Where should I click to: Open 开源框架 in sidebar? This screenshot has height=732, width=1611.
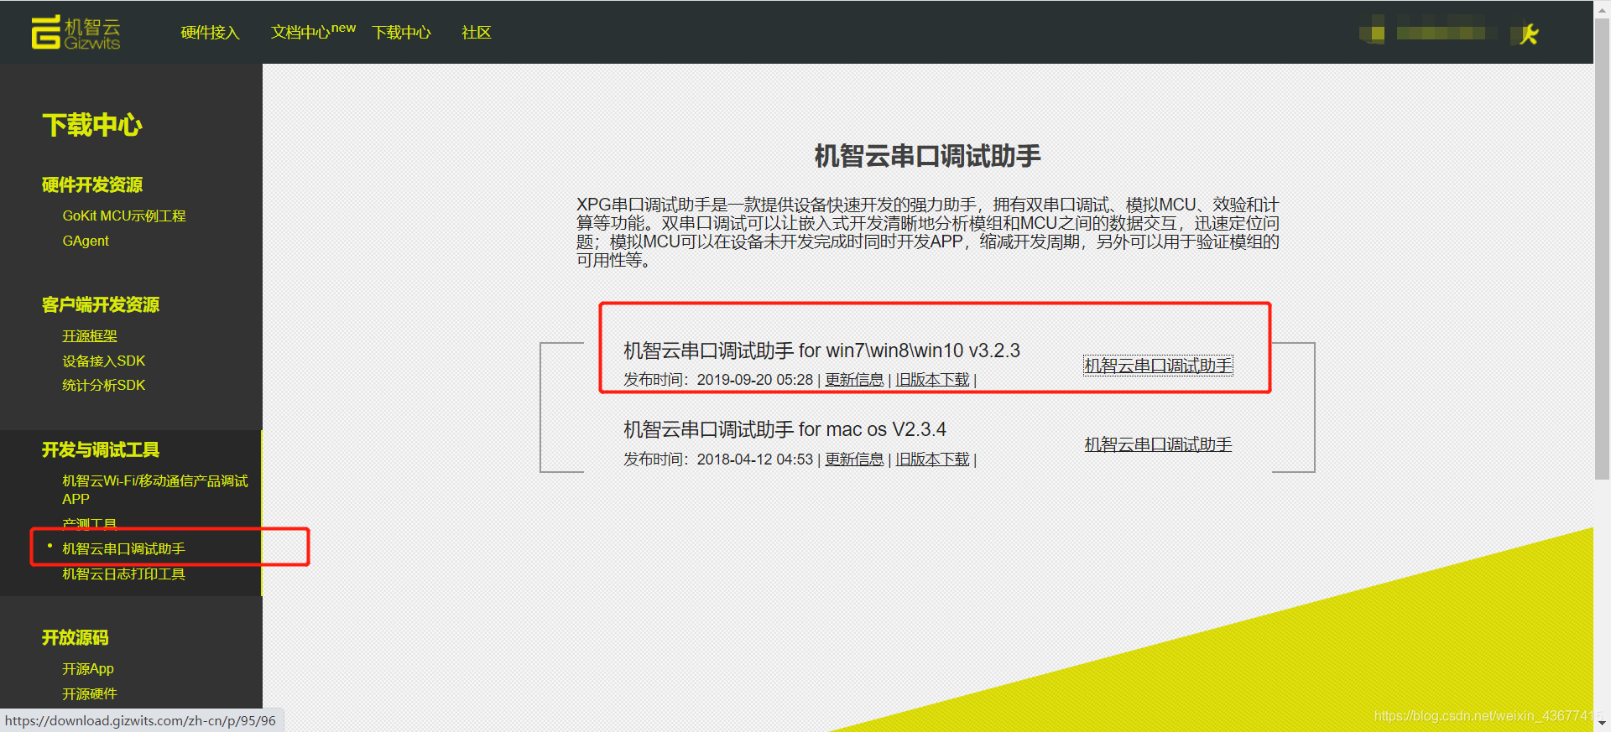click(90, 336)
